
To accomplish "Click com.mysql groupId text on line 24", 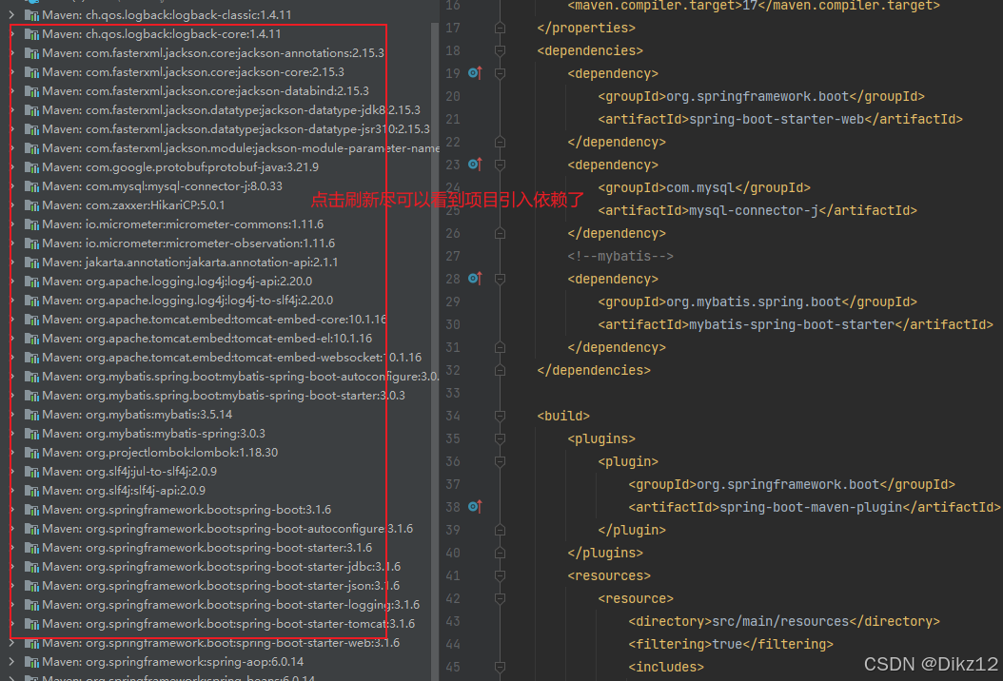I will point(700,188).
